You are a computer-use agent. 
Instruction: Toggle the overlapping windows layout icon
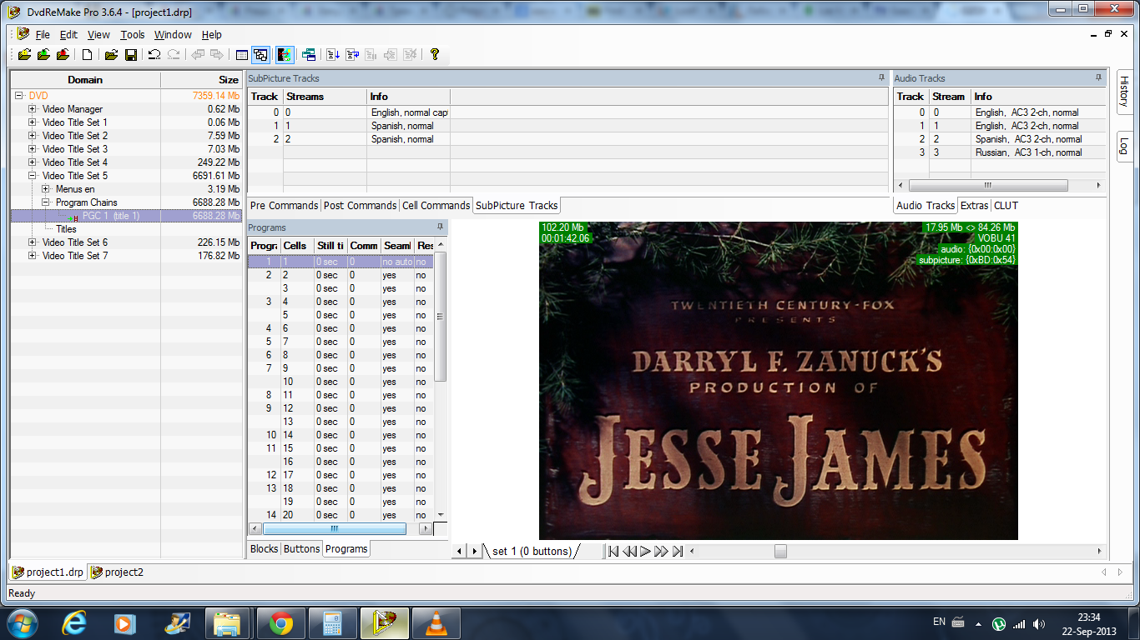coord(260,55)
